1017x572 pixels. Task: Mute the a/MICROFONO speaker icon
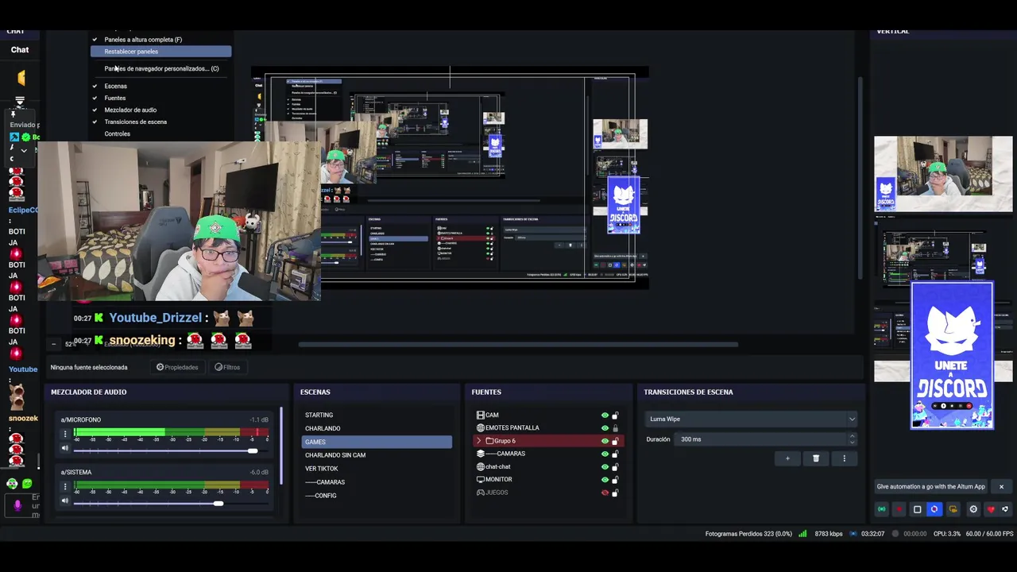tap(65, 448)
